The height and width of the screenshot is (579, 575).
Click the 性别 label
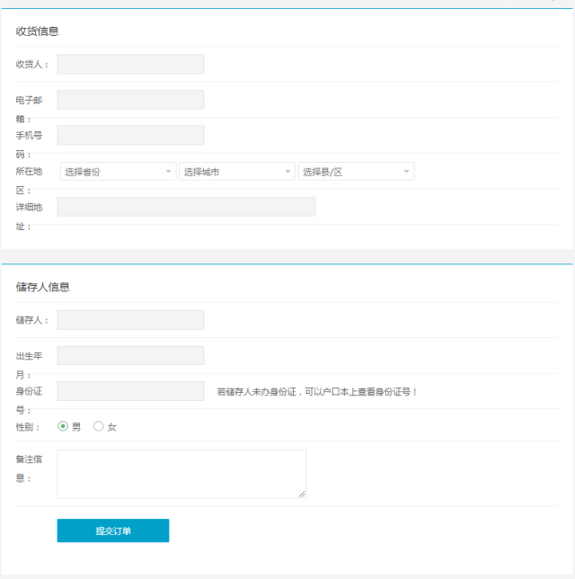point(28,427)
